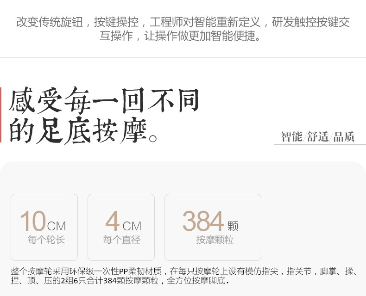The image size is (366, 296).
Task: Click the horizontal divider under top paragraph
Action: (x=183, y=57)
